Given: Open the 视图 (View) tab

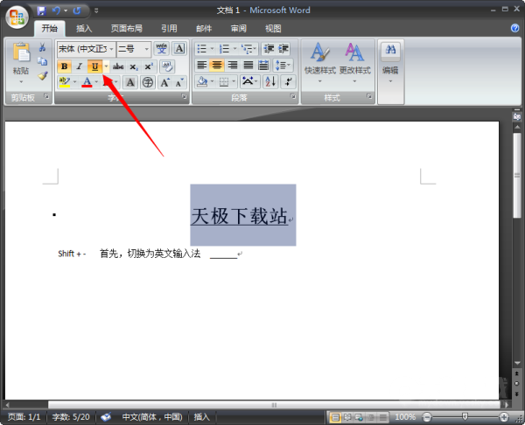Looking at the screenshot, I should pos(273,29).
